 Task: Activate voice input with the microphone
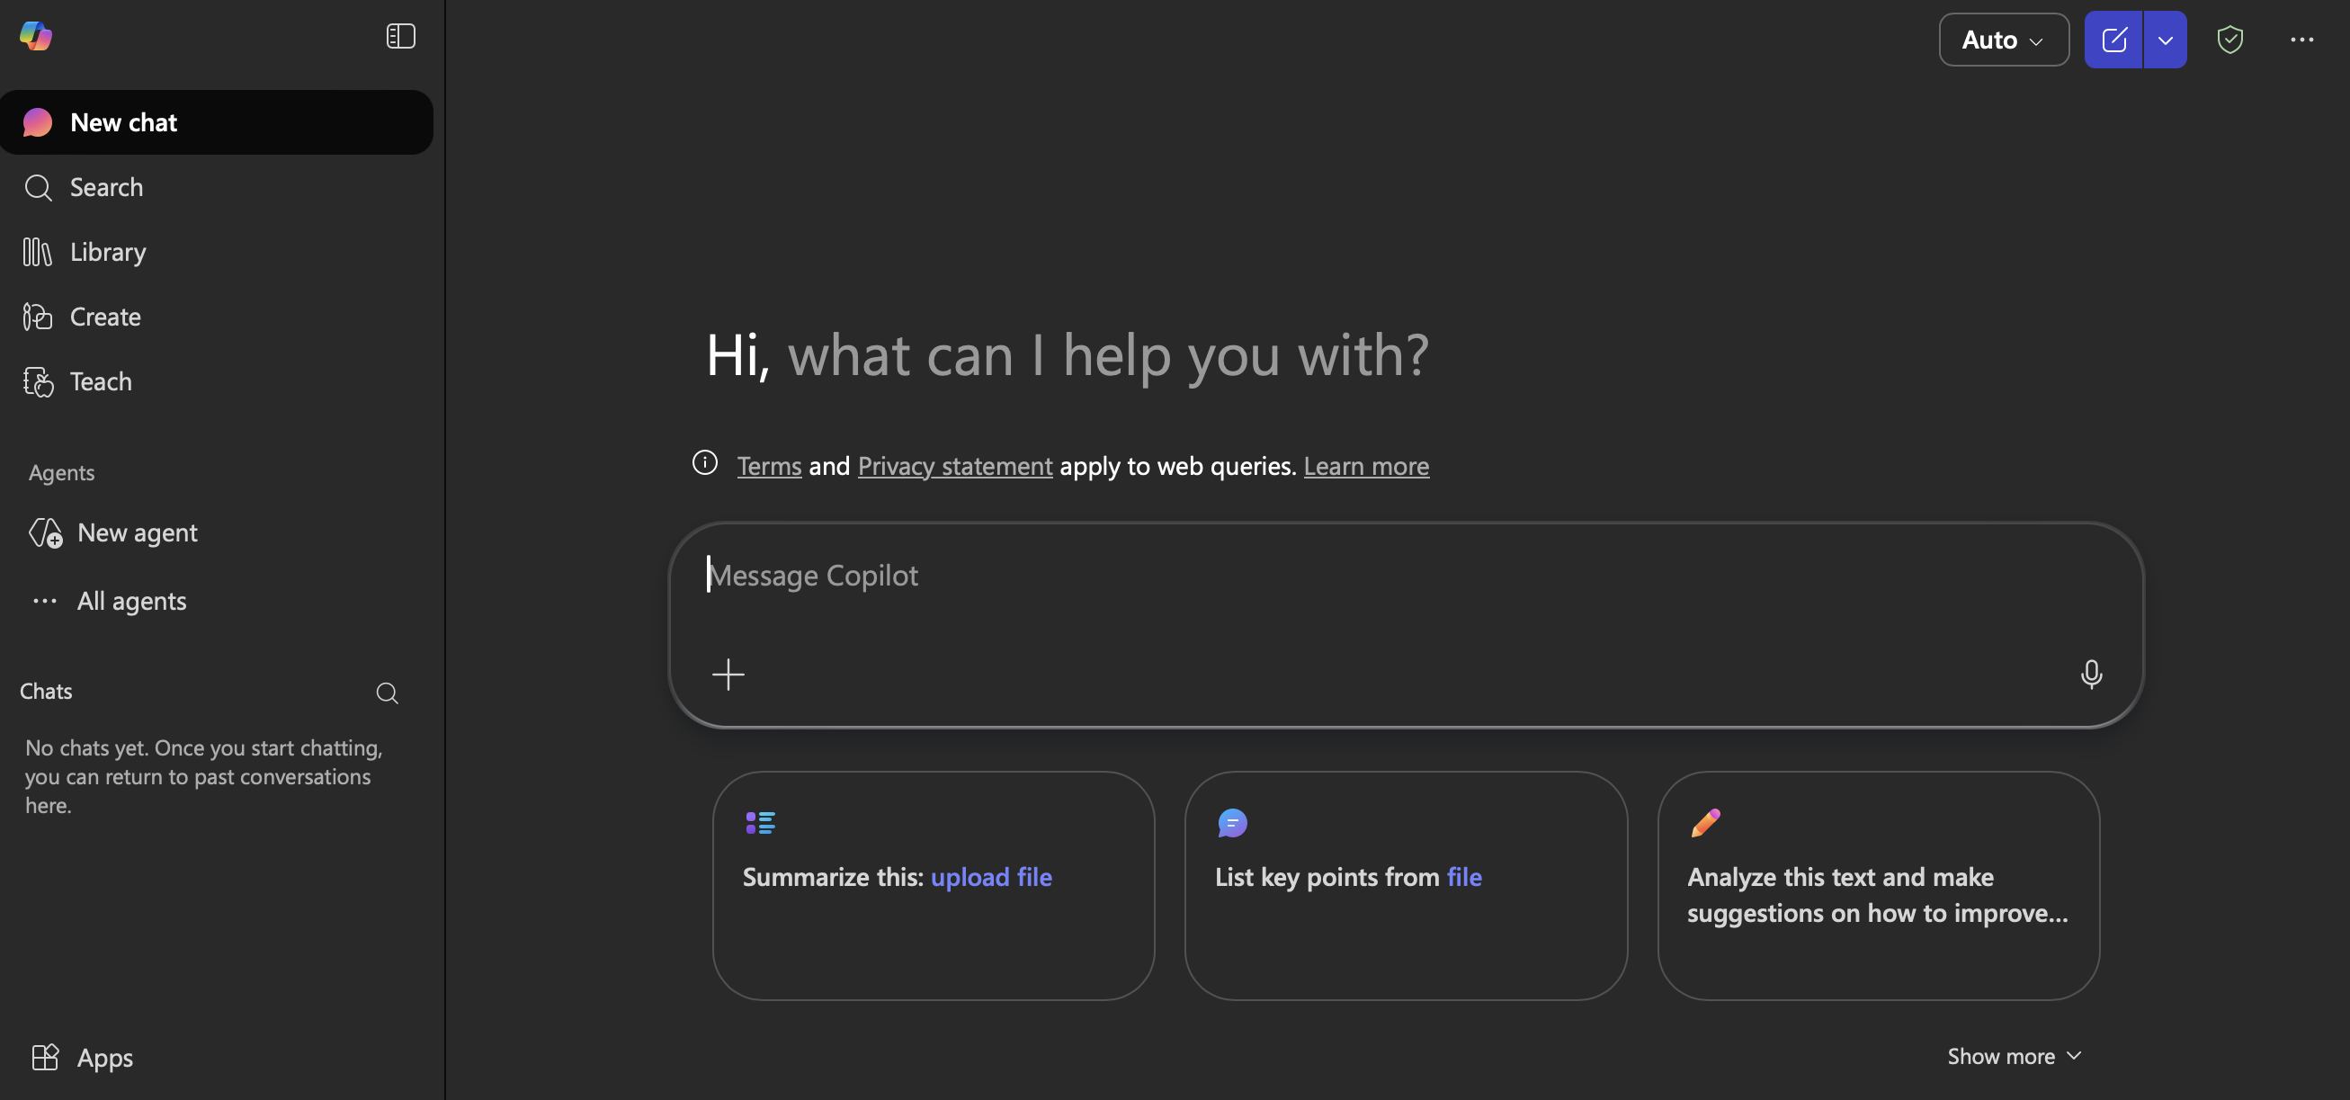point(2091,675)
